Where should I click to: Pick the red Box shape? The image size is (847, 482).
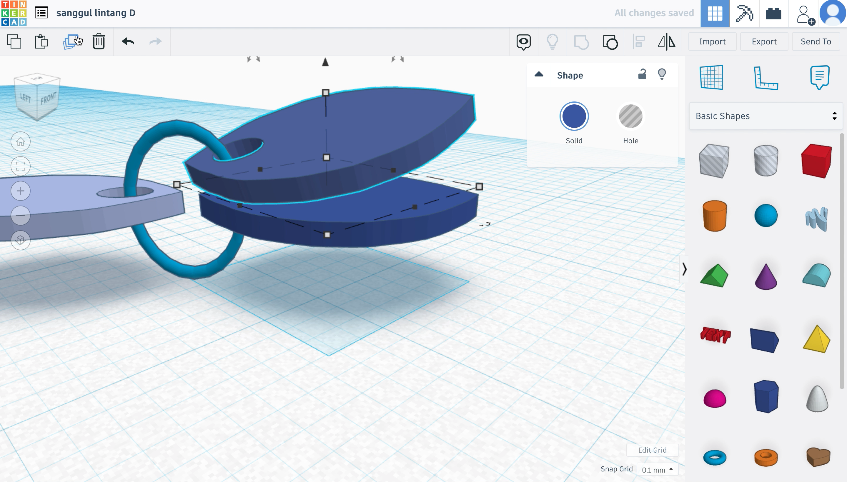816,161
